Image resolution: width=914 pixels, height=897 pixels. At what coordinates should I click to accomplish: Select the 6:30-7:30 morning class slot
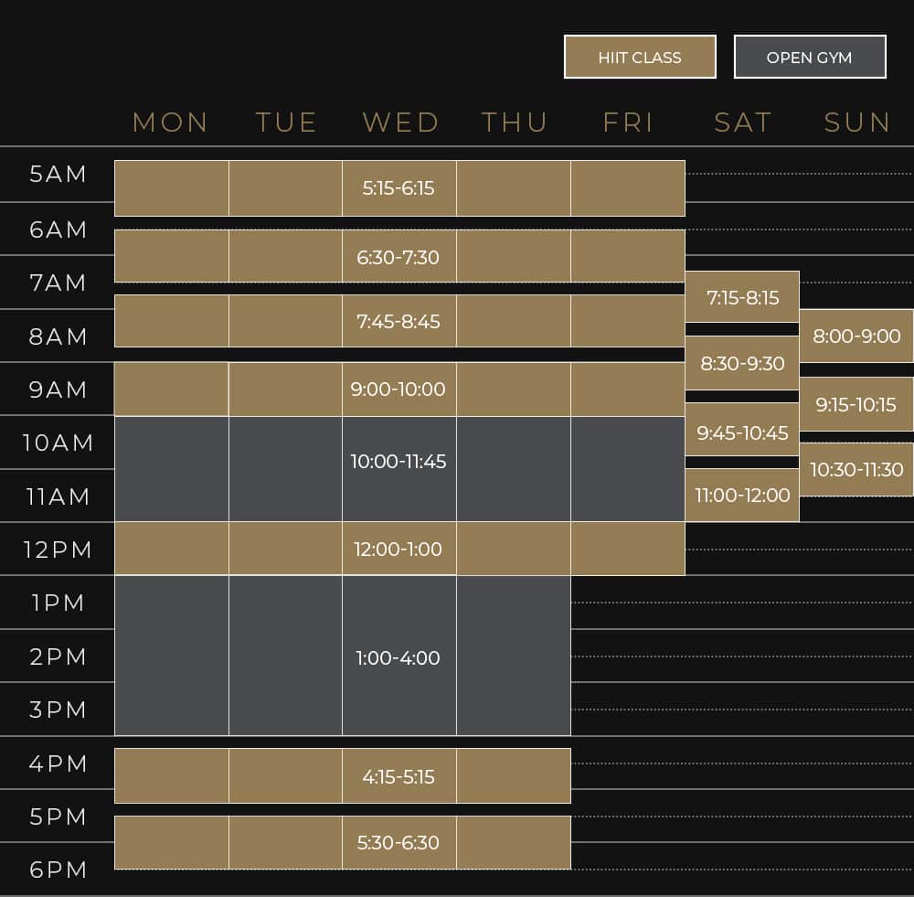[x=399, y=257]
